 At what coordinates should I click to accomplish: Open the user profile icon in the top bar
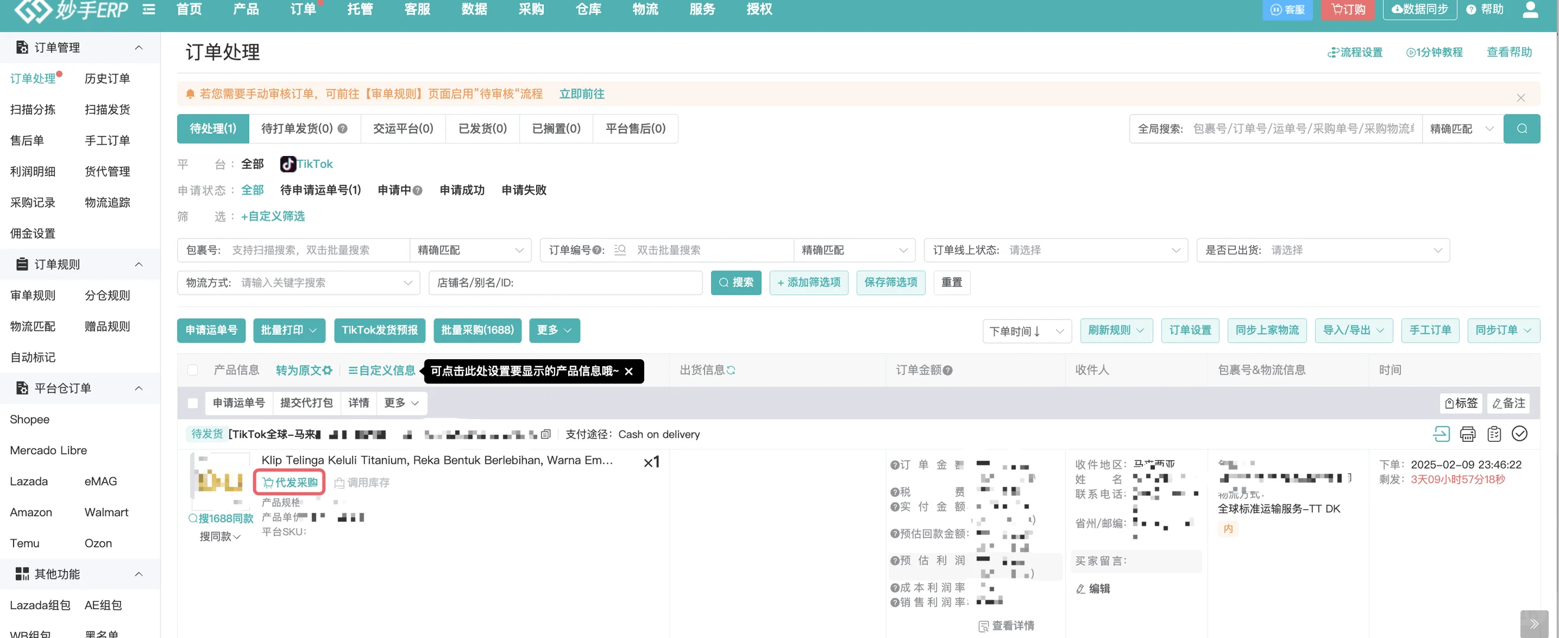pyautogui.click(x=1531, y=9)
